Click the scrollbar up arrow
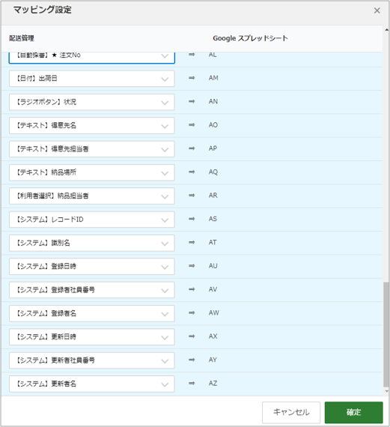The image size is (390, 427). (x=386, y=30)
